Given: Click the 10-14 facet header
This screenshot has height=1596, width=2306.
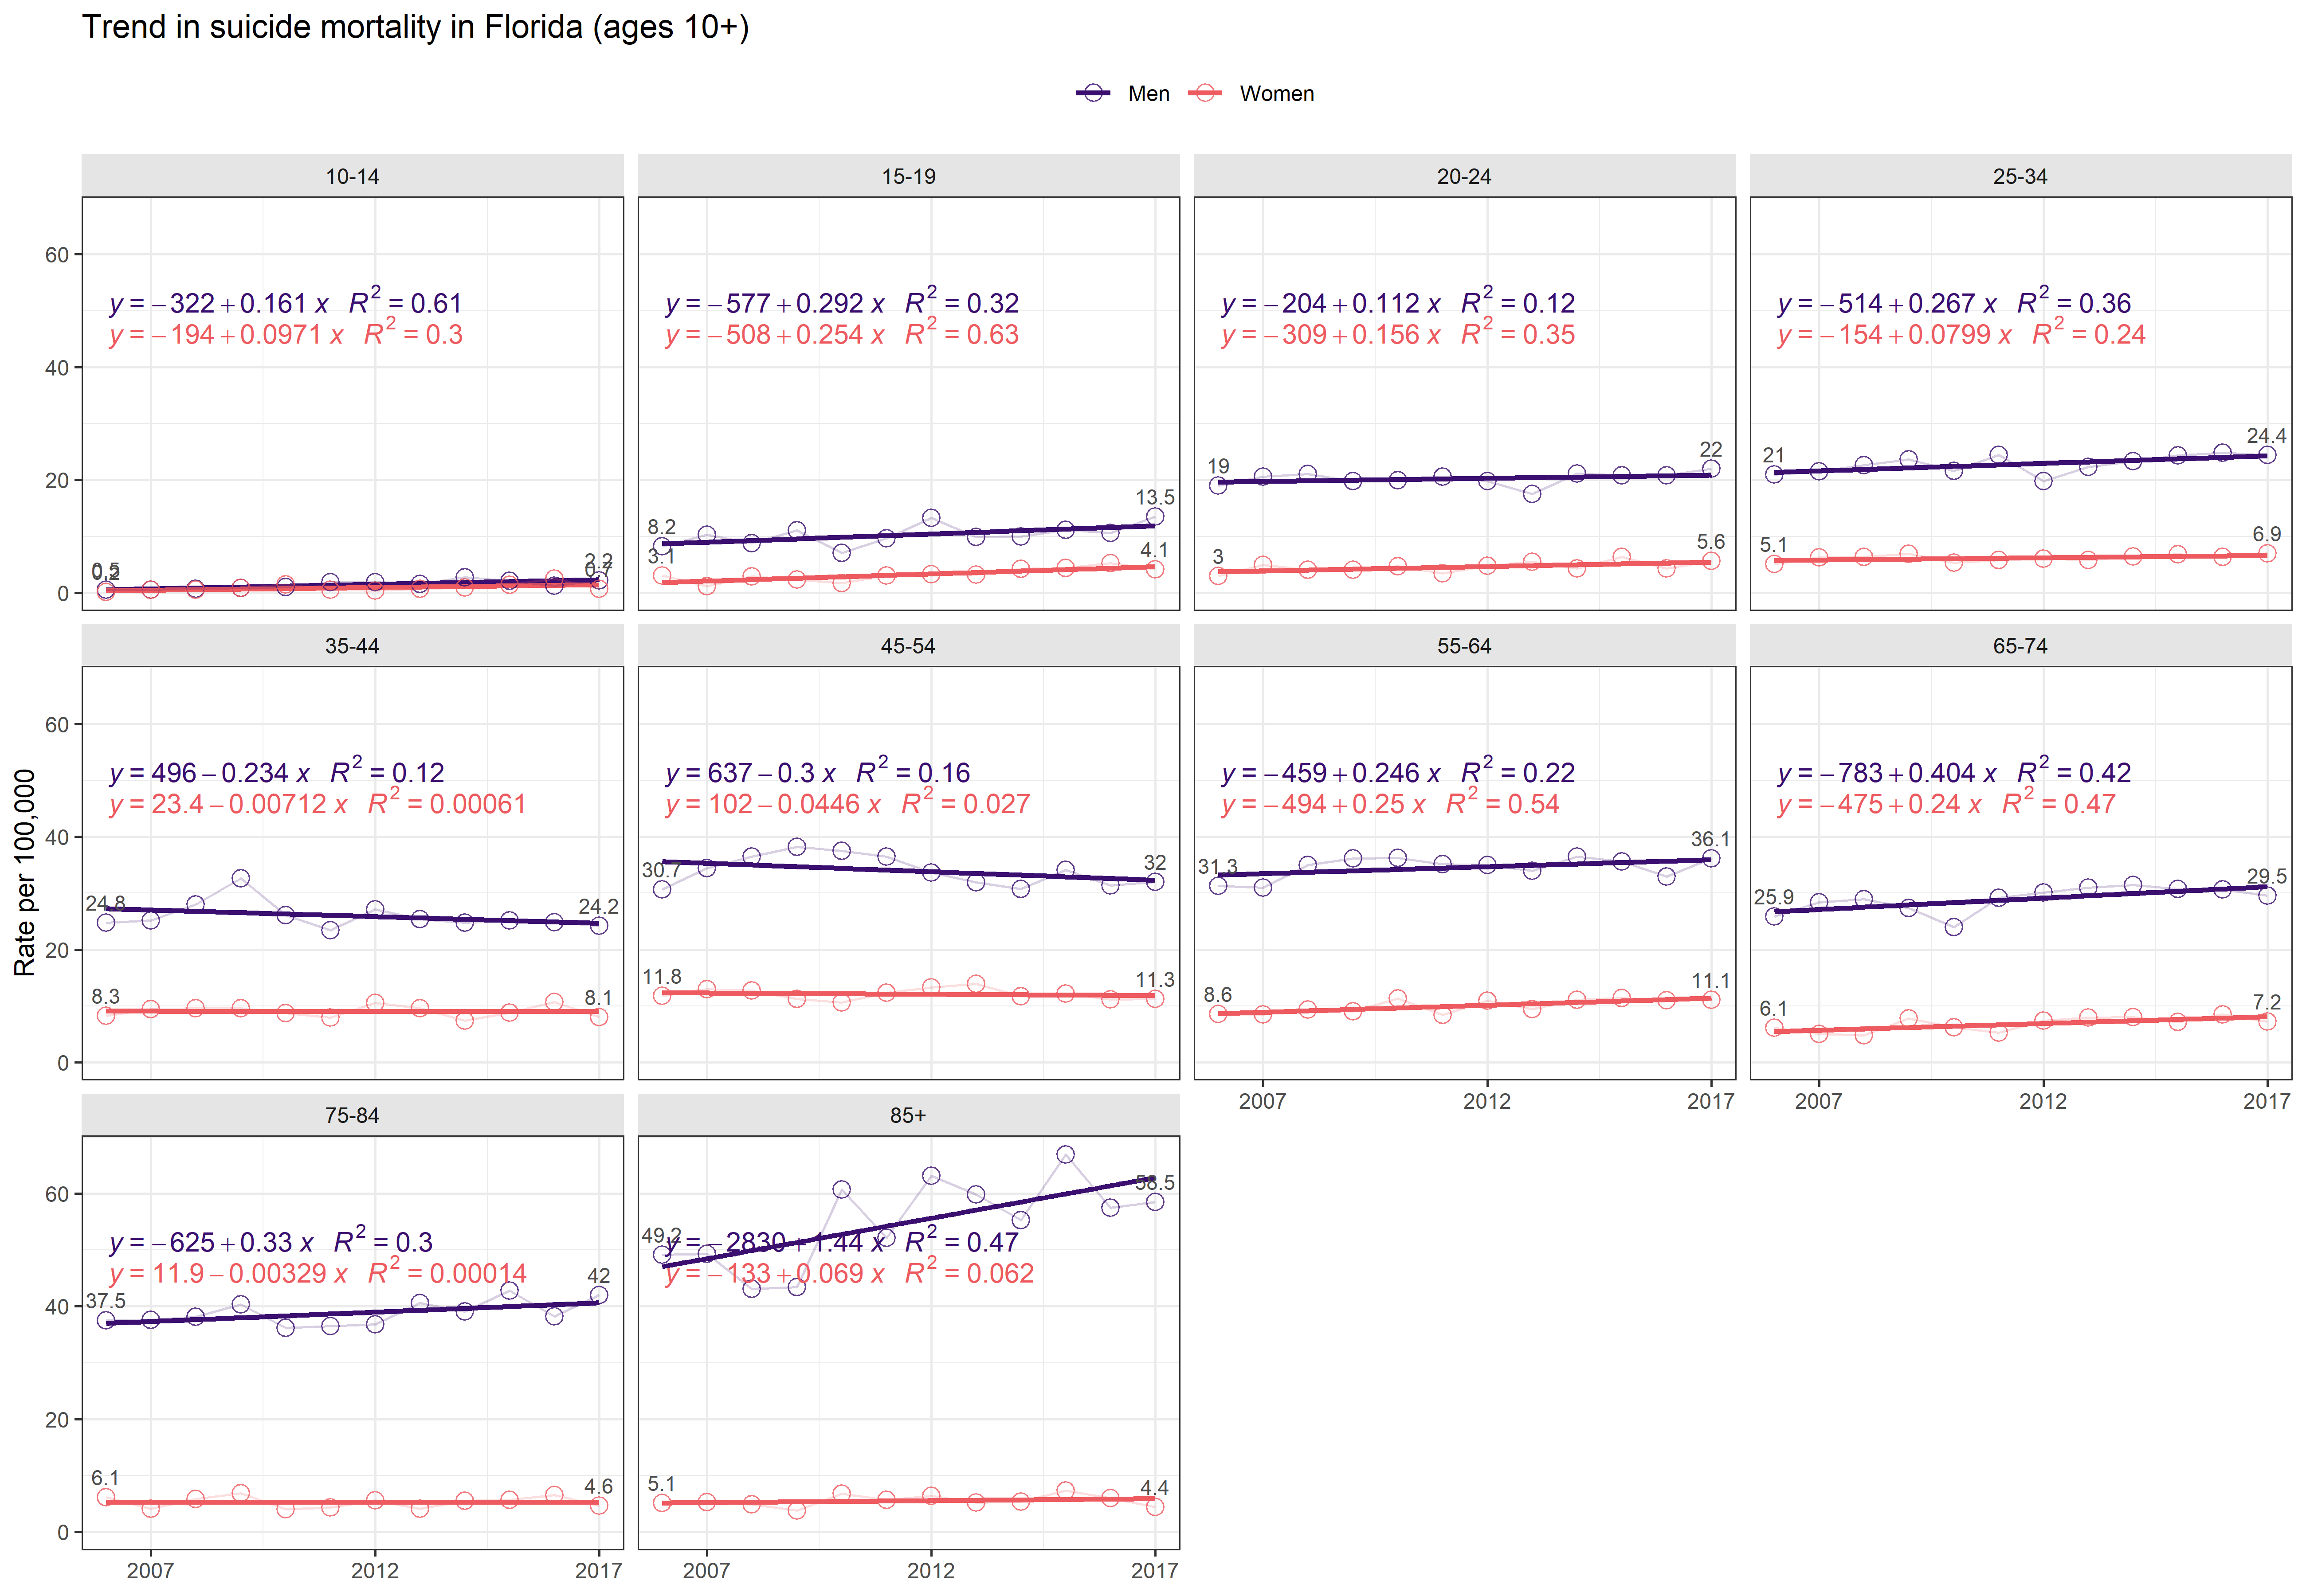Looking at the screenshot, I should [x=352, y=176].
